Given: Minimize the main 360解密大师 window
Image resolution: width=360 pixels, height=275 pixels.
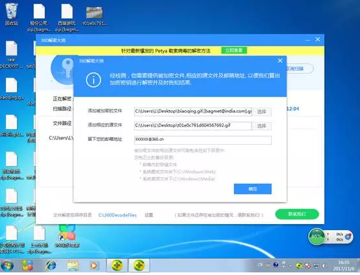Looking at the screenshot, I should tap(308, 40).
